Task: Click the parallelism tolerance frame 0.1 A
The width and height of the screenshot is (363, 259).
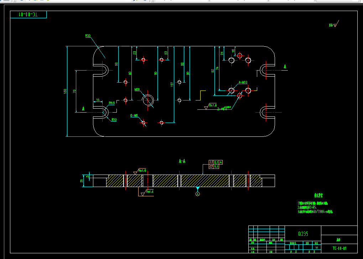Action: (216, 162)
